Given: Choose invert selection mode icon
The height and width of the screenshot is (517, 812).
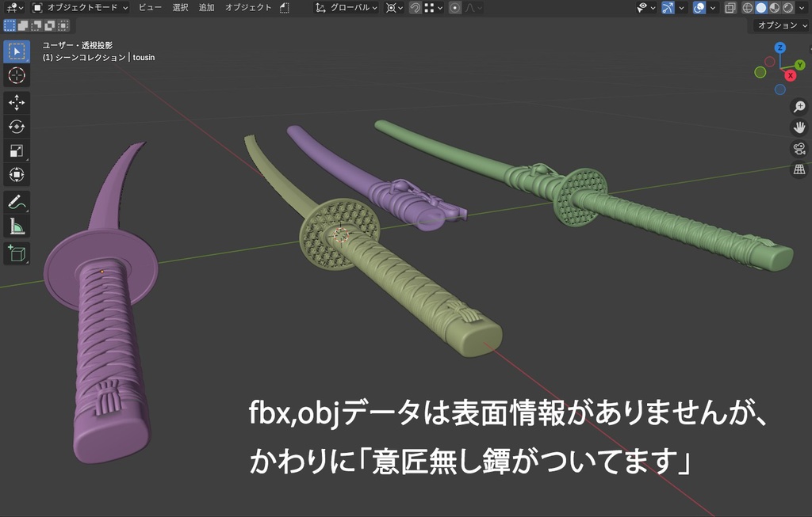Looking at the screenshot, I should tap(50, 25).
